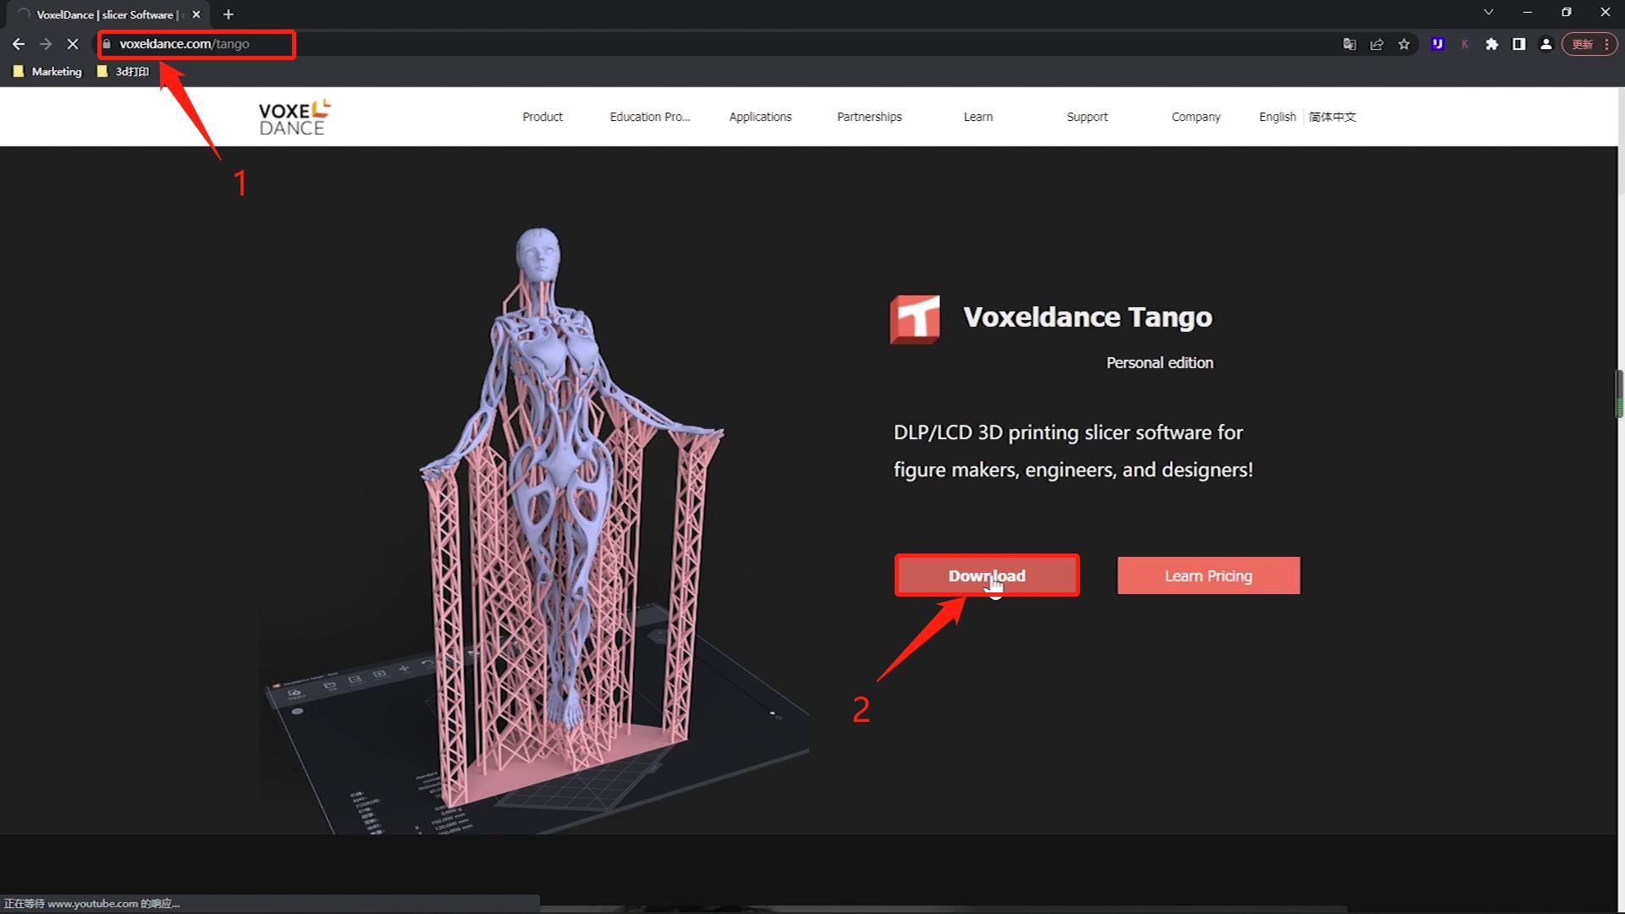Toggle the browser side panel
Screen dimensions: 1625x914
point(1519,44)
